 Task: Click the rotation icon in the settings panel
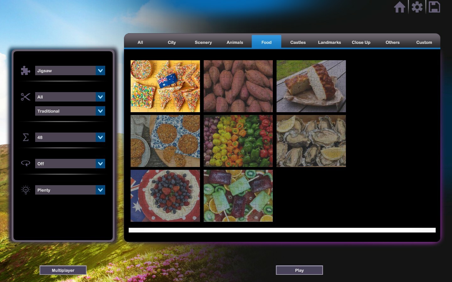tap(25, 164)
